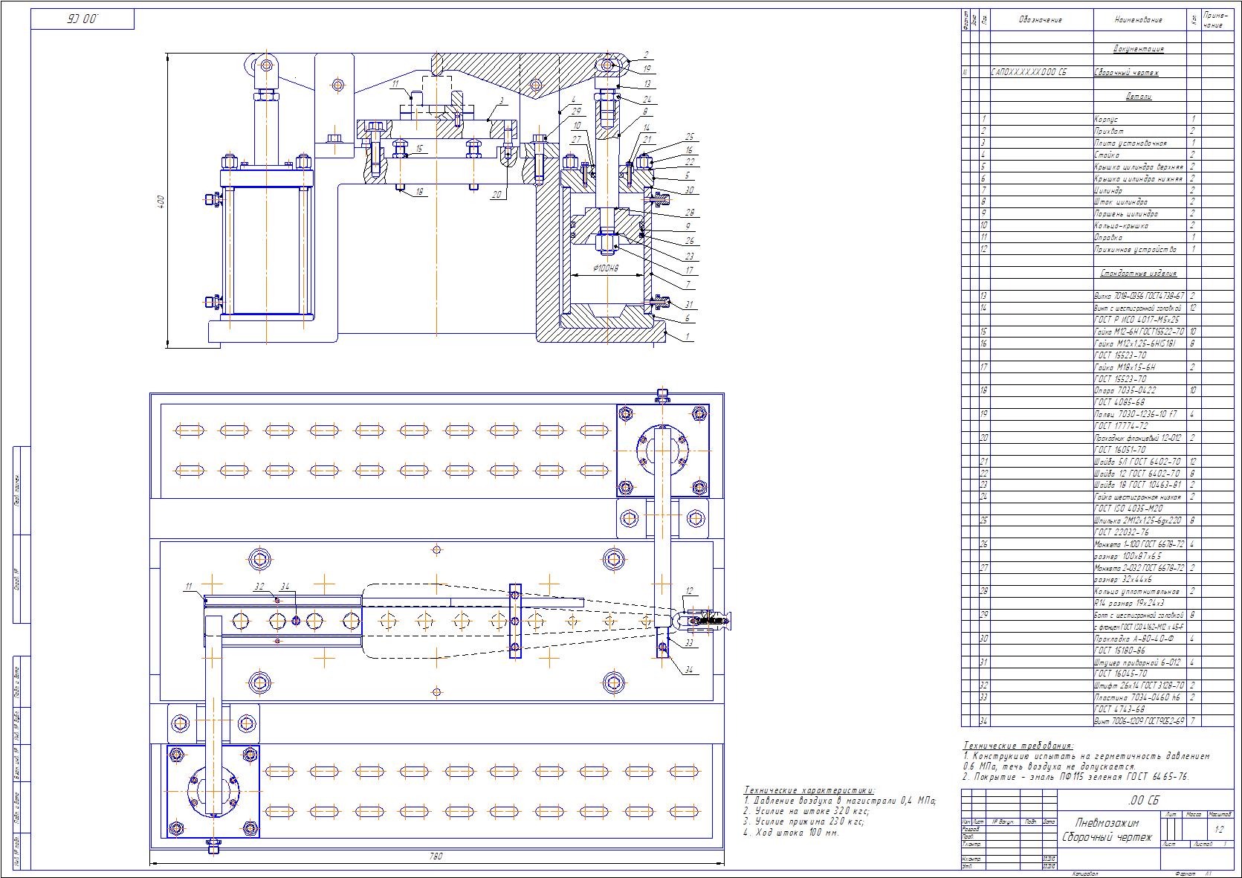Select the 'Технические характеристики:' heading

pyautogui.click(x=809, y=790)
